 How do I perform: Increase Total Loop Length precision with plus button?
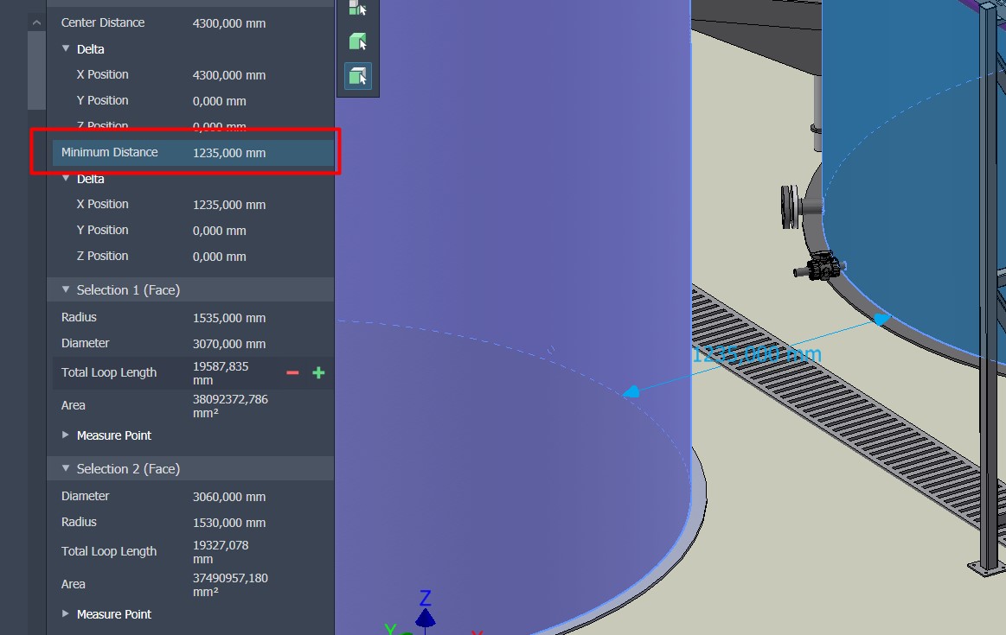pyautogui.click(x=318, y=372)
